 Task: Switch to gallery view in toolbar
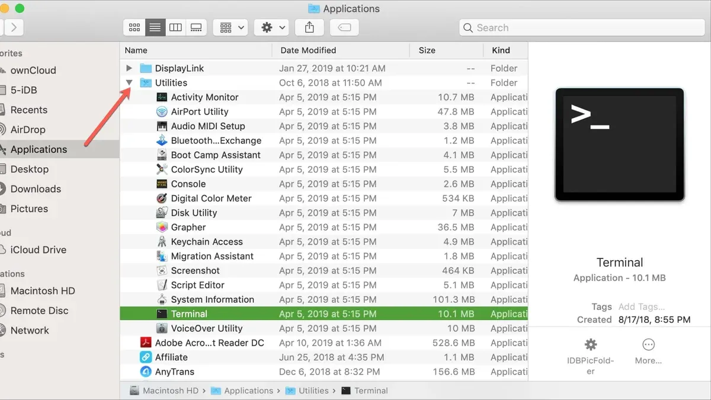196,27
